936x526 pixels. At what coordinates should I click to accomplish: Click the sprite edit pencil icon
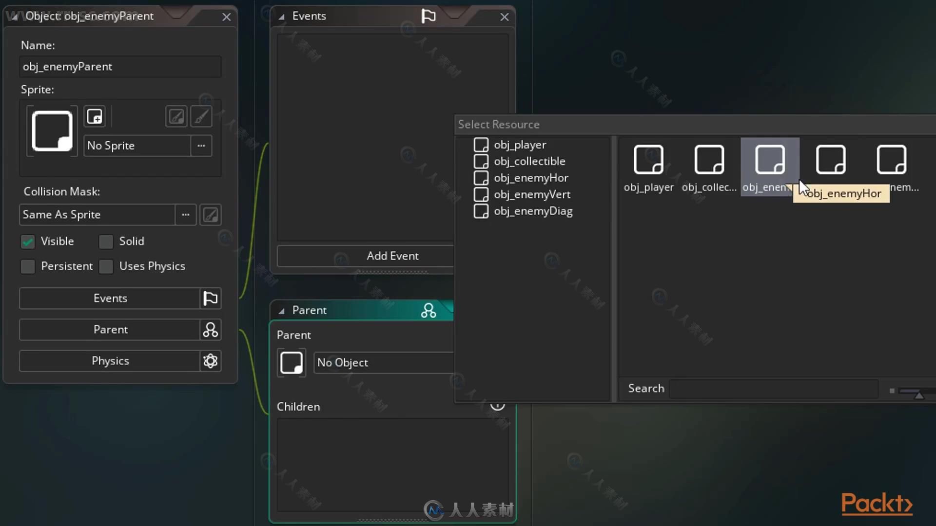[202, 116]
